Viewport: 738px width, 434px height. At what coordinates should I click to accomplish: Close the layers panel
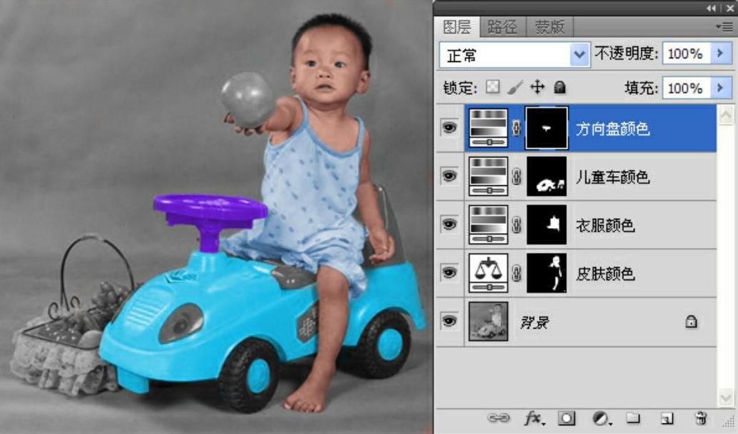[x=729, y=8]
